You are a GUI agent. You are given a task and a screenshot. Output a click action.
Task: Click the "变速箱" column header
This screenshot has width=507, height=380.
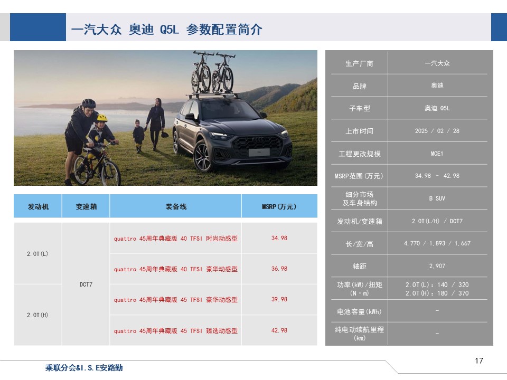click(x=86, y=206)
